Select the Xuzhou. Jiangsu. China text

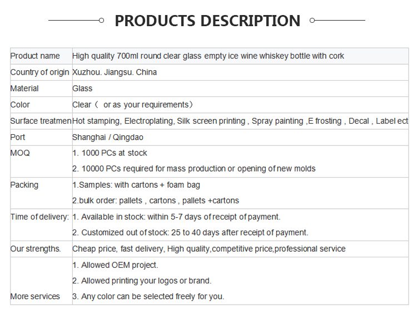tap(115, 72)
